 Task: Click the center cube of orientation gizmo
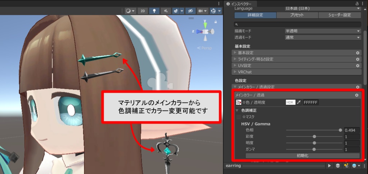coord(205,31)
